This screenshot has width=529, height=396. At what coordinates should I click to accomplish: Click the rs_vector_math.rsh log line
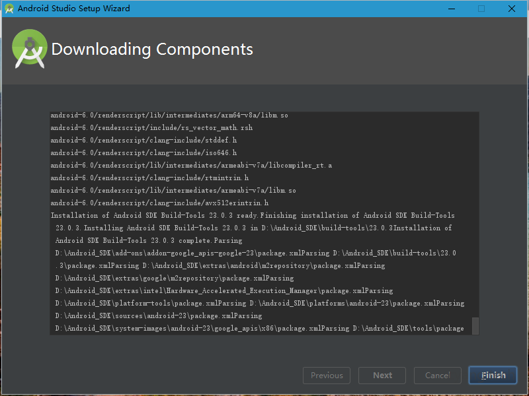(151, 128)
